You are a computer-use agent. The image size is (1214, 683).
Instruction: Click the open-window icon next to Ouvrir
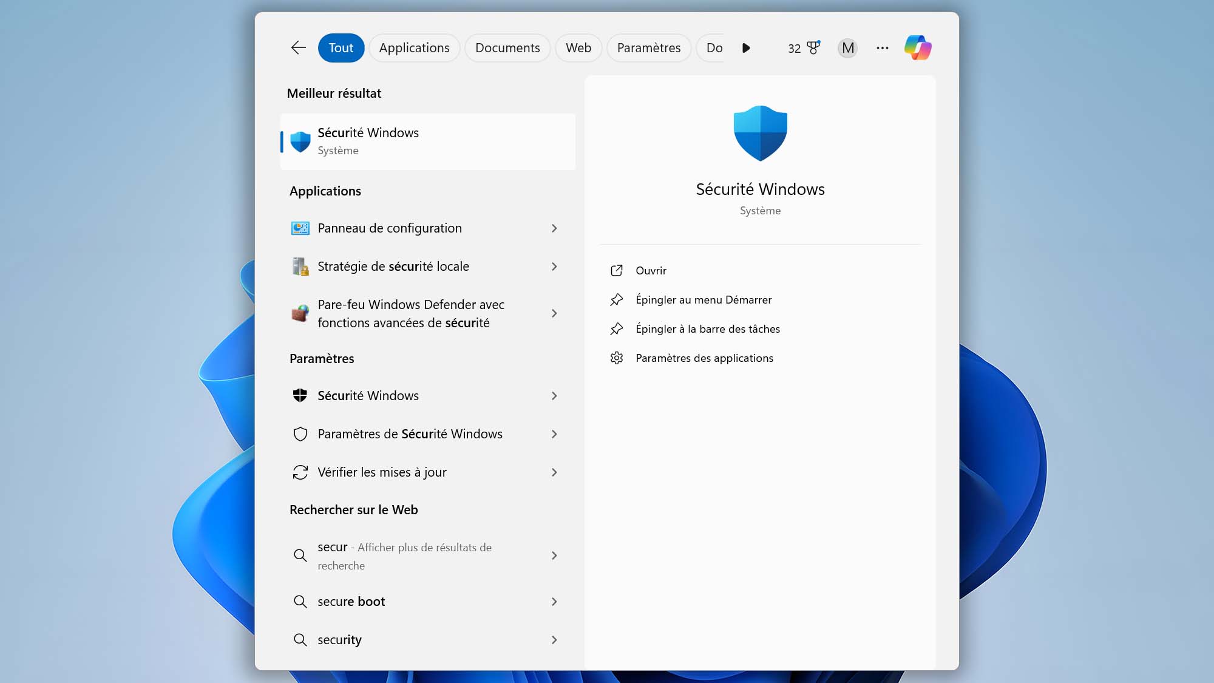pyautogui.click(x=616, y=271)
